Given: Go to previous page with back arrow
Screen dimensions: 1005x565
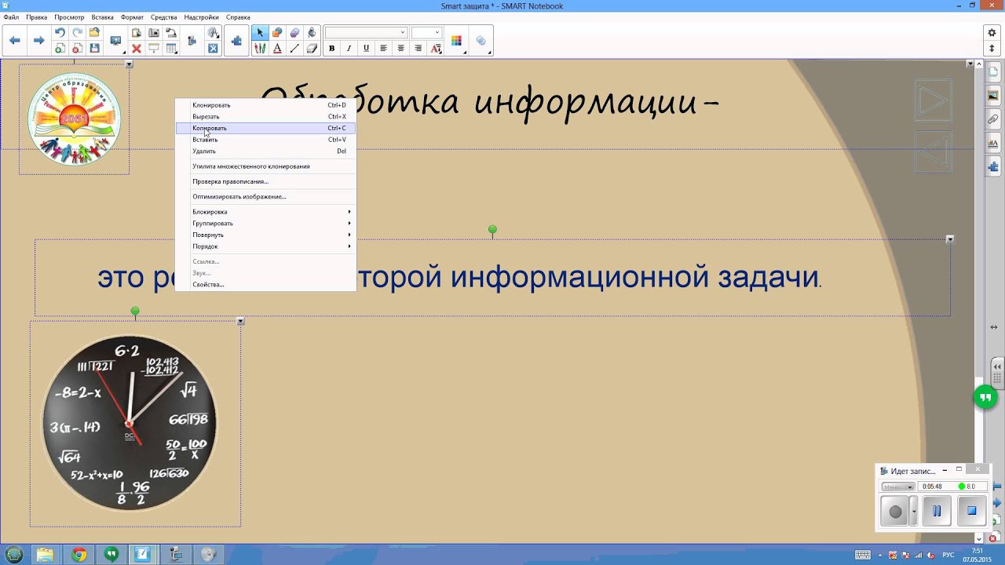Looking at the screenshot, I should click(15, 40).
